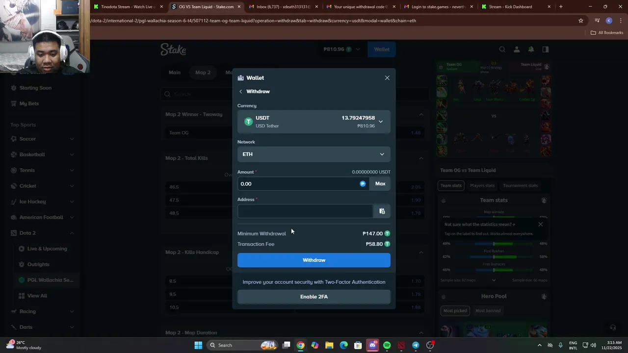Select the Team stats tab
This screenshot has width=628, height=353.
[x=451, y=186]
